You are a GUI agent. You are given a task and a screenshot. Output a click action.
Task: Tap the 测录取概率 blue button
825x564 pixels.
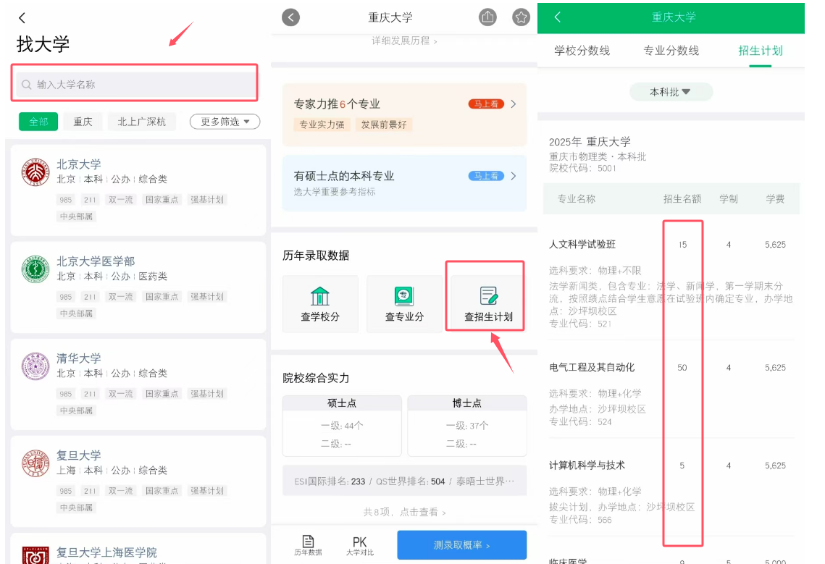461,544
